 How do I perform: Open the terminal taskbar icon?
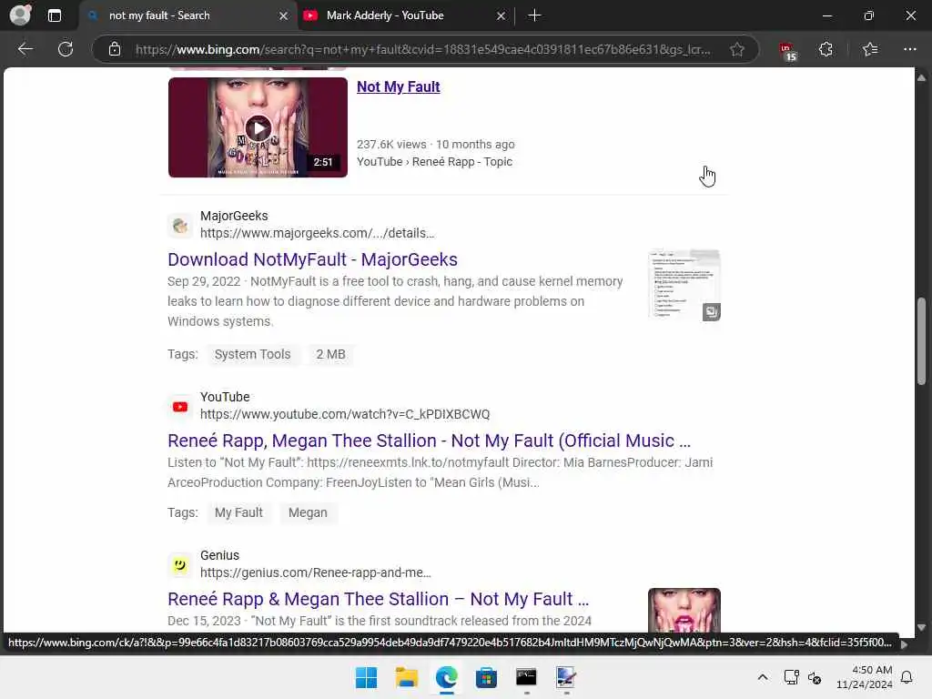[x=526, y=677]
